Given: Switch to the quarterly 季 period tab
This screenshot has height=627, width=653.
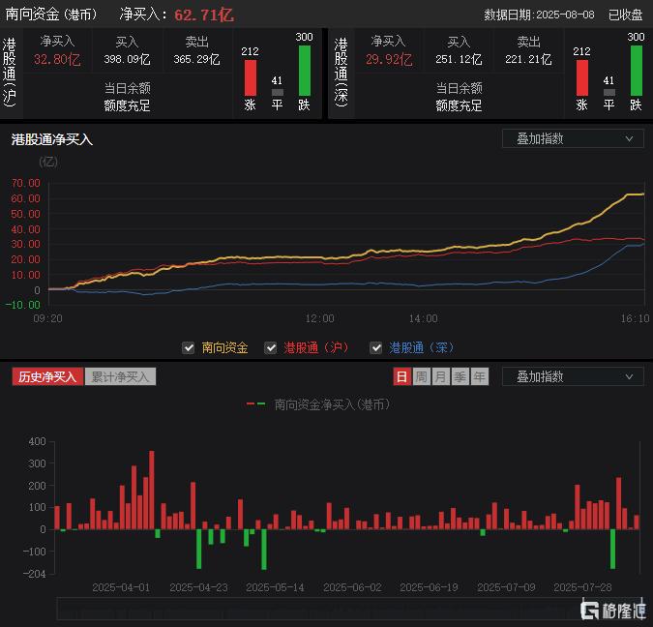Looking at the screenshot, I should 460,376.
